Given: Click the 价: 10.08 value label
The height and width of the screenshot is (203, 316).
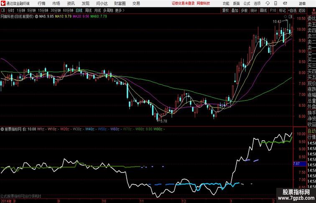Looking at the screenshot, I should tap(29, 129).
